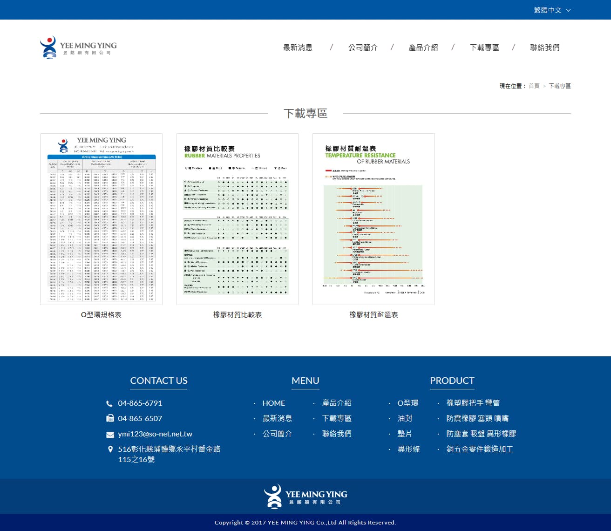Screen dimensions: 611x531
Task: Open 防震橡膠 塞頭 噴嘴 footer product link
Action: tap(477, 418)
